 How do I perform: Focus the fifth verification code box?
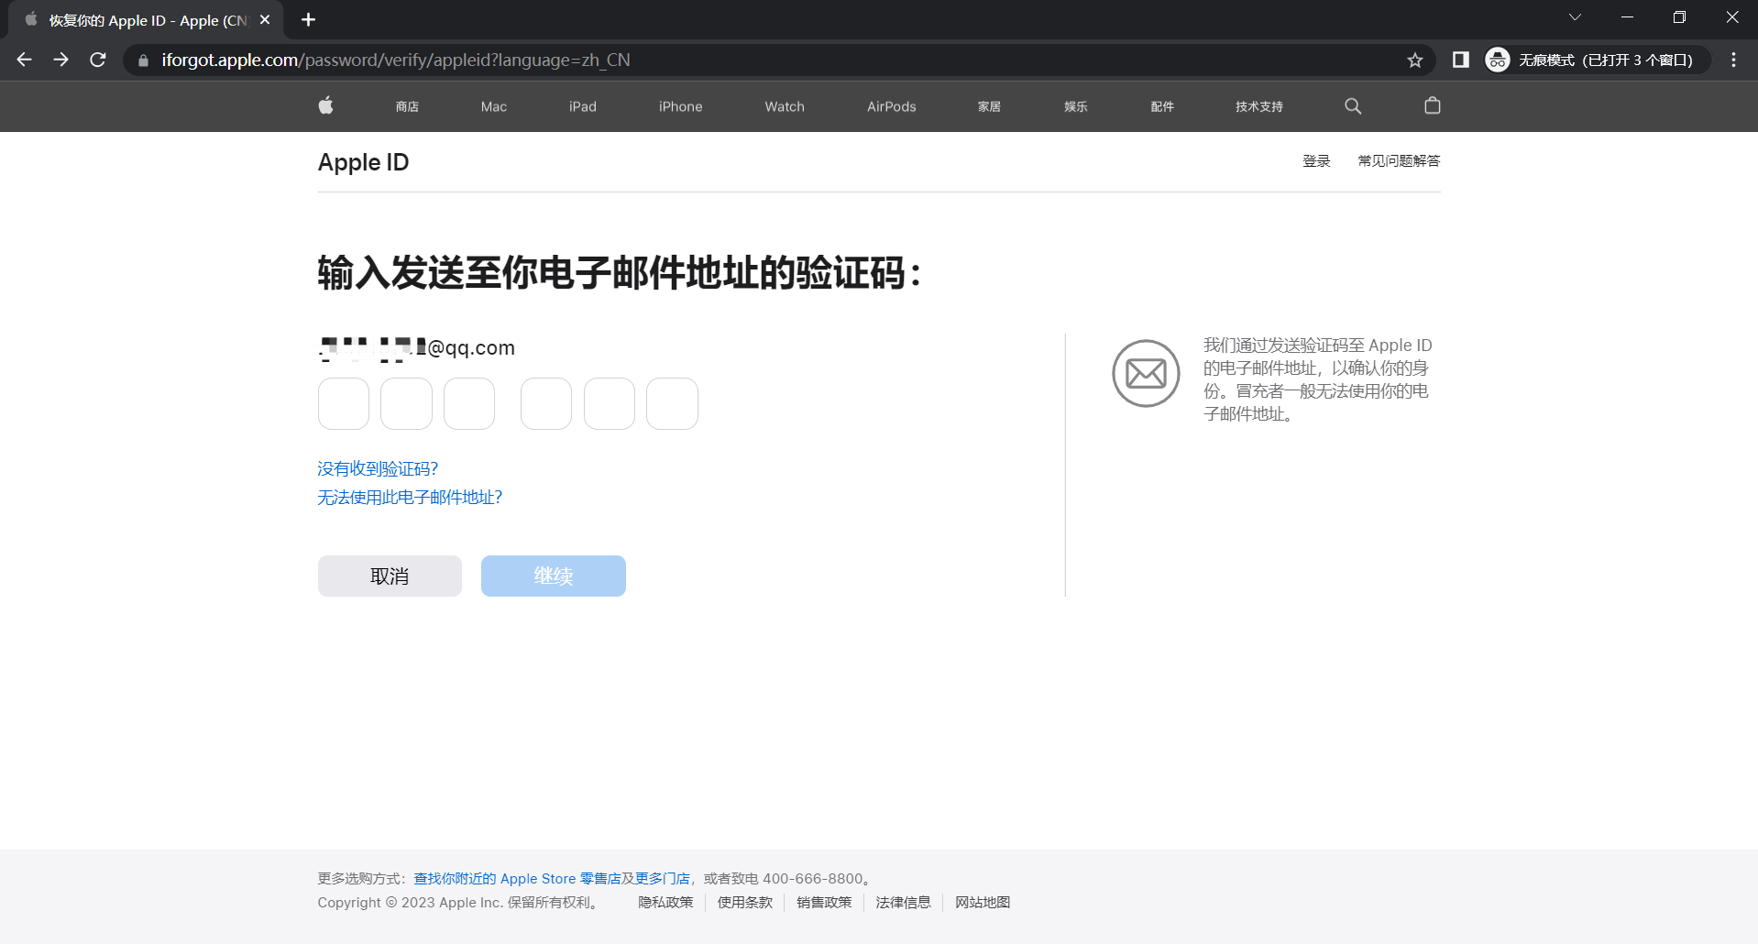coord(610,403)
